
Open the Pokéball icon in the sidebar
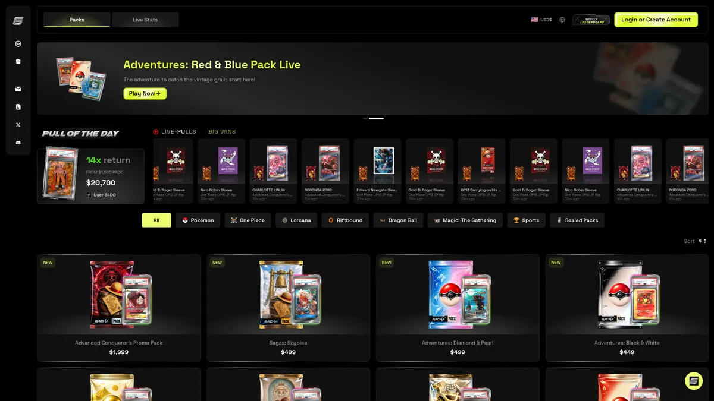(18, 43)
